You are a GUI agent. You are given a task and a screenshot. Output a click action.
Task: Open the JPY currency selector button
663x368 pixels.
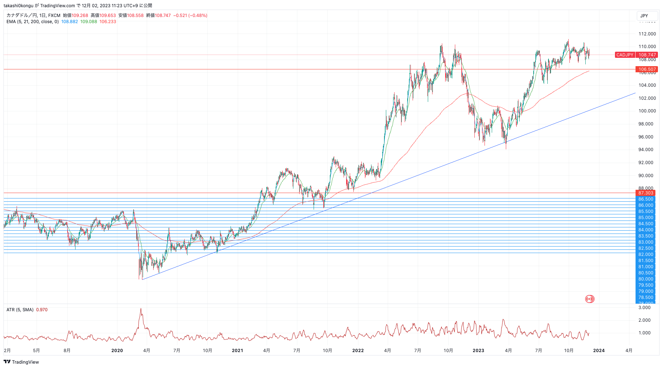pyautogui.click(x=647, y=16)
